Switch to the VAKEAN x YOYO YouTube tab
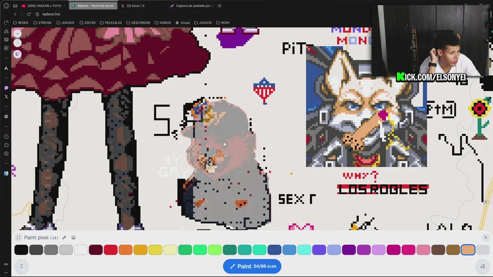The image size is (493, 277). tap(43, 6)
